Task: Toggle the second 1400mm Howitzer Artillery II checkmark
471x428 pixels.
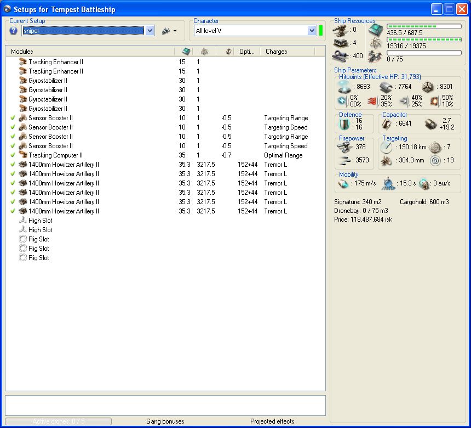Action: tap(13, 174)
